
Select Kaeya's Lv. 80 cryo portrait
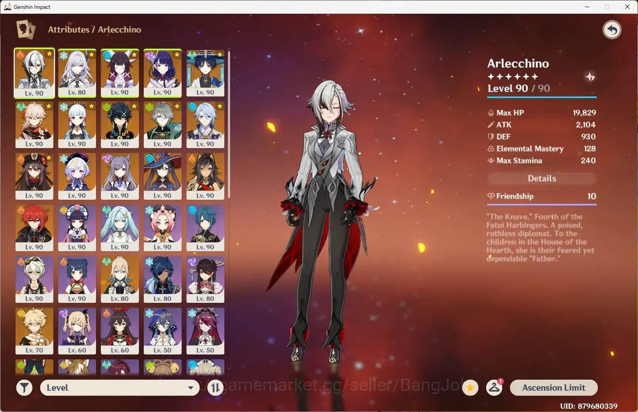tap(162, 280)
